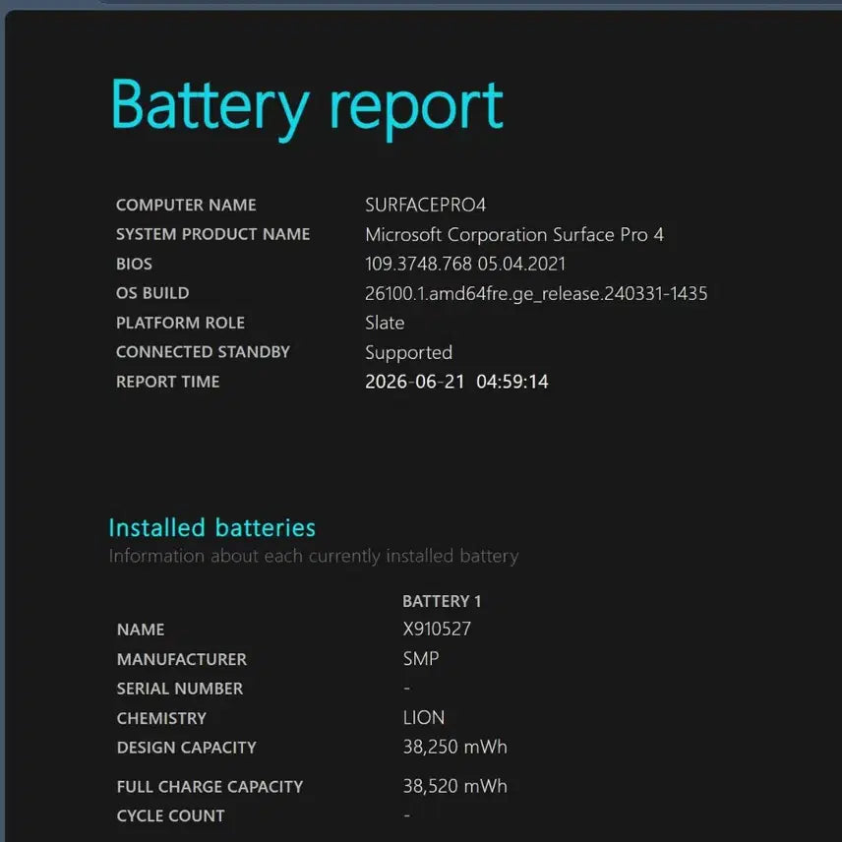Select the REPORT TIME label
Image resolution: width=842 pixels, height=842 pixels.
[167, 382]
